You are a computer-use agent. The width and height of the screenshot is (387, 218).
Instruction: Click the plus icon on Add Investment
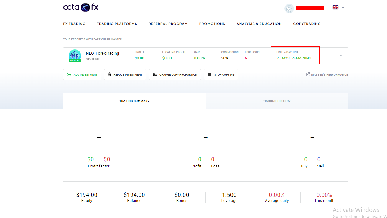69,75
